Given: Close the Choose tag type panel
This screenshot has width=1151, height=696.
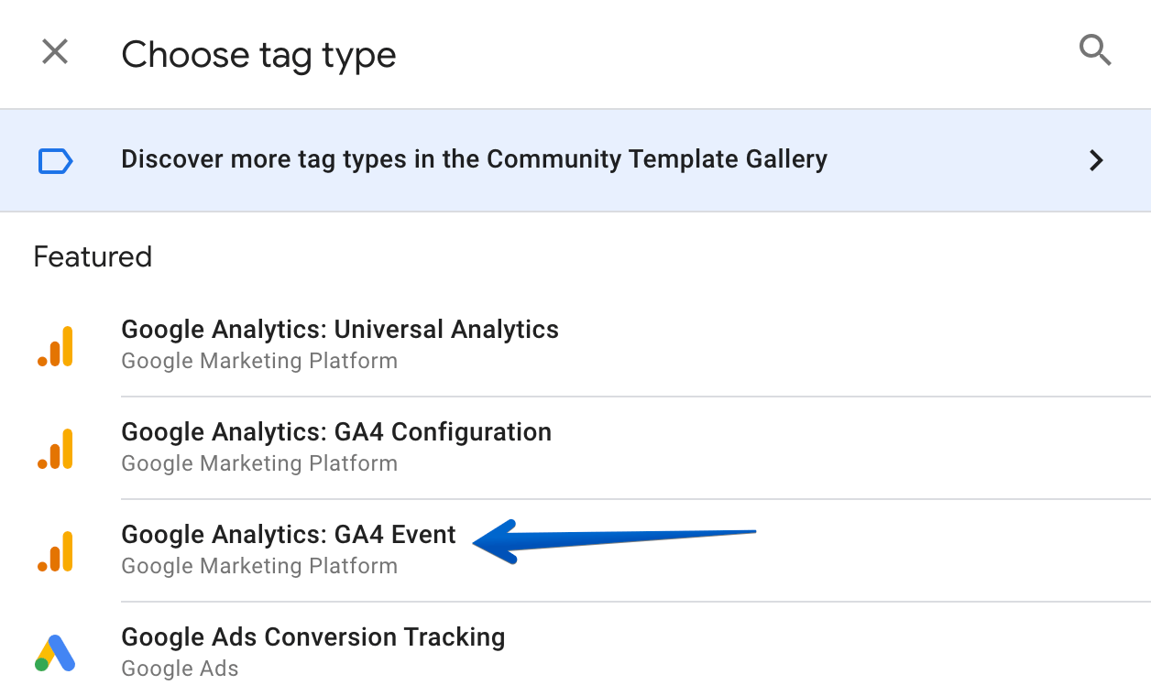Looking at the screenshot, I should pos(55,52).
